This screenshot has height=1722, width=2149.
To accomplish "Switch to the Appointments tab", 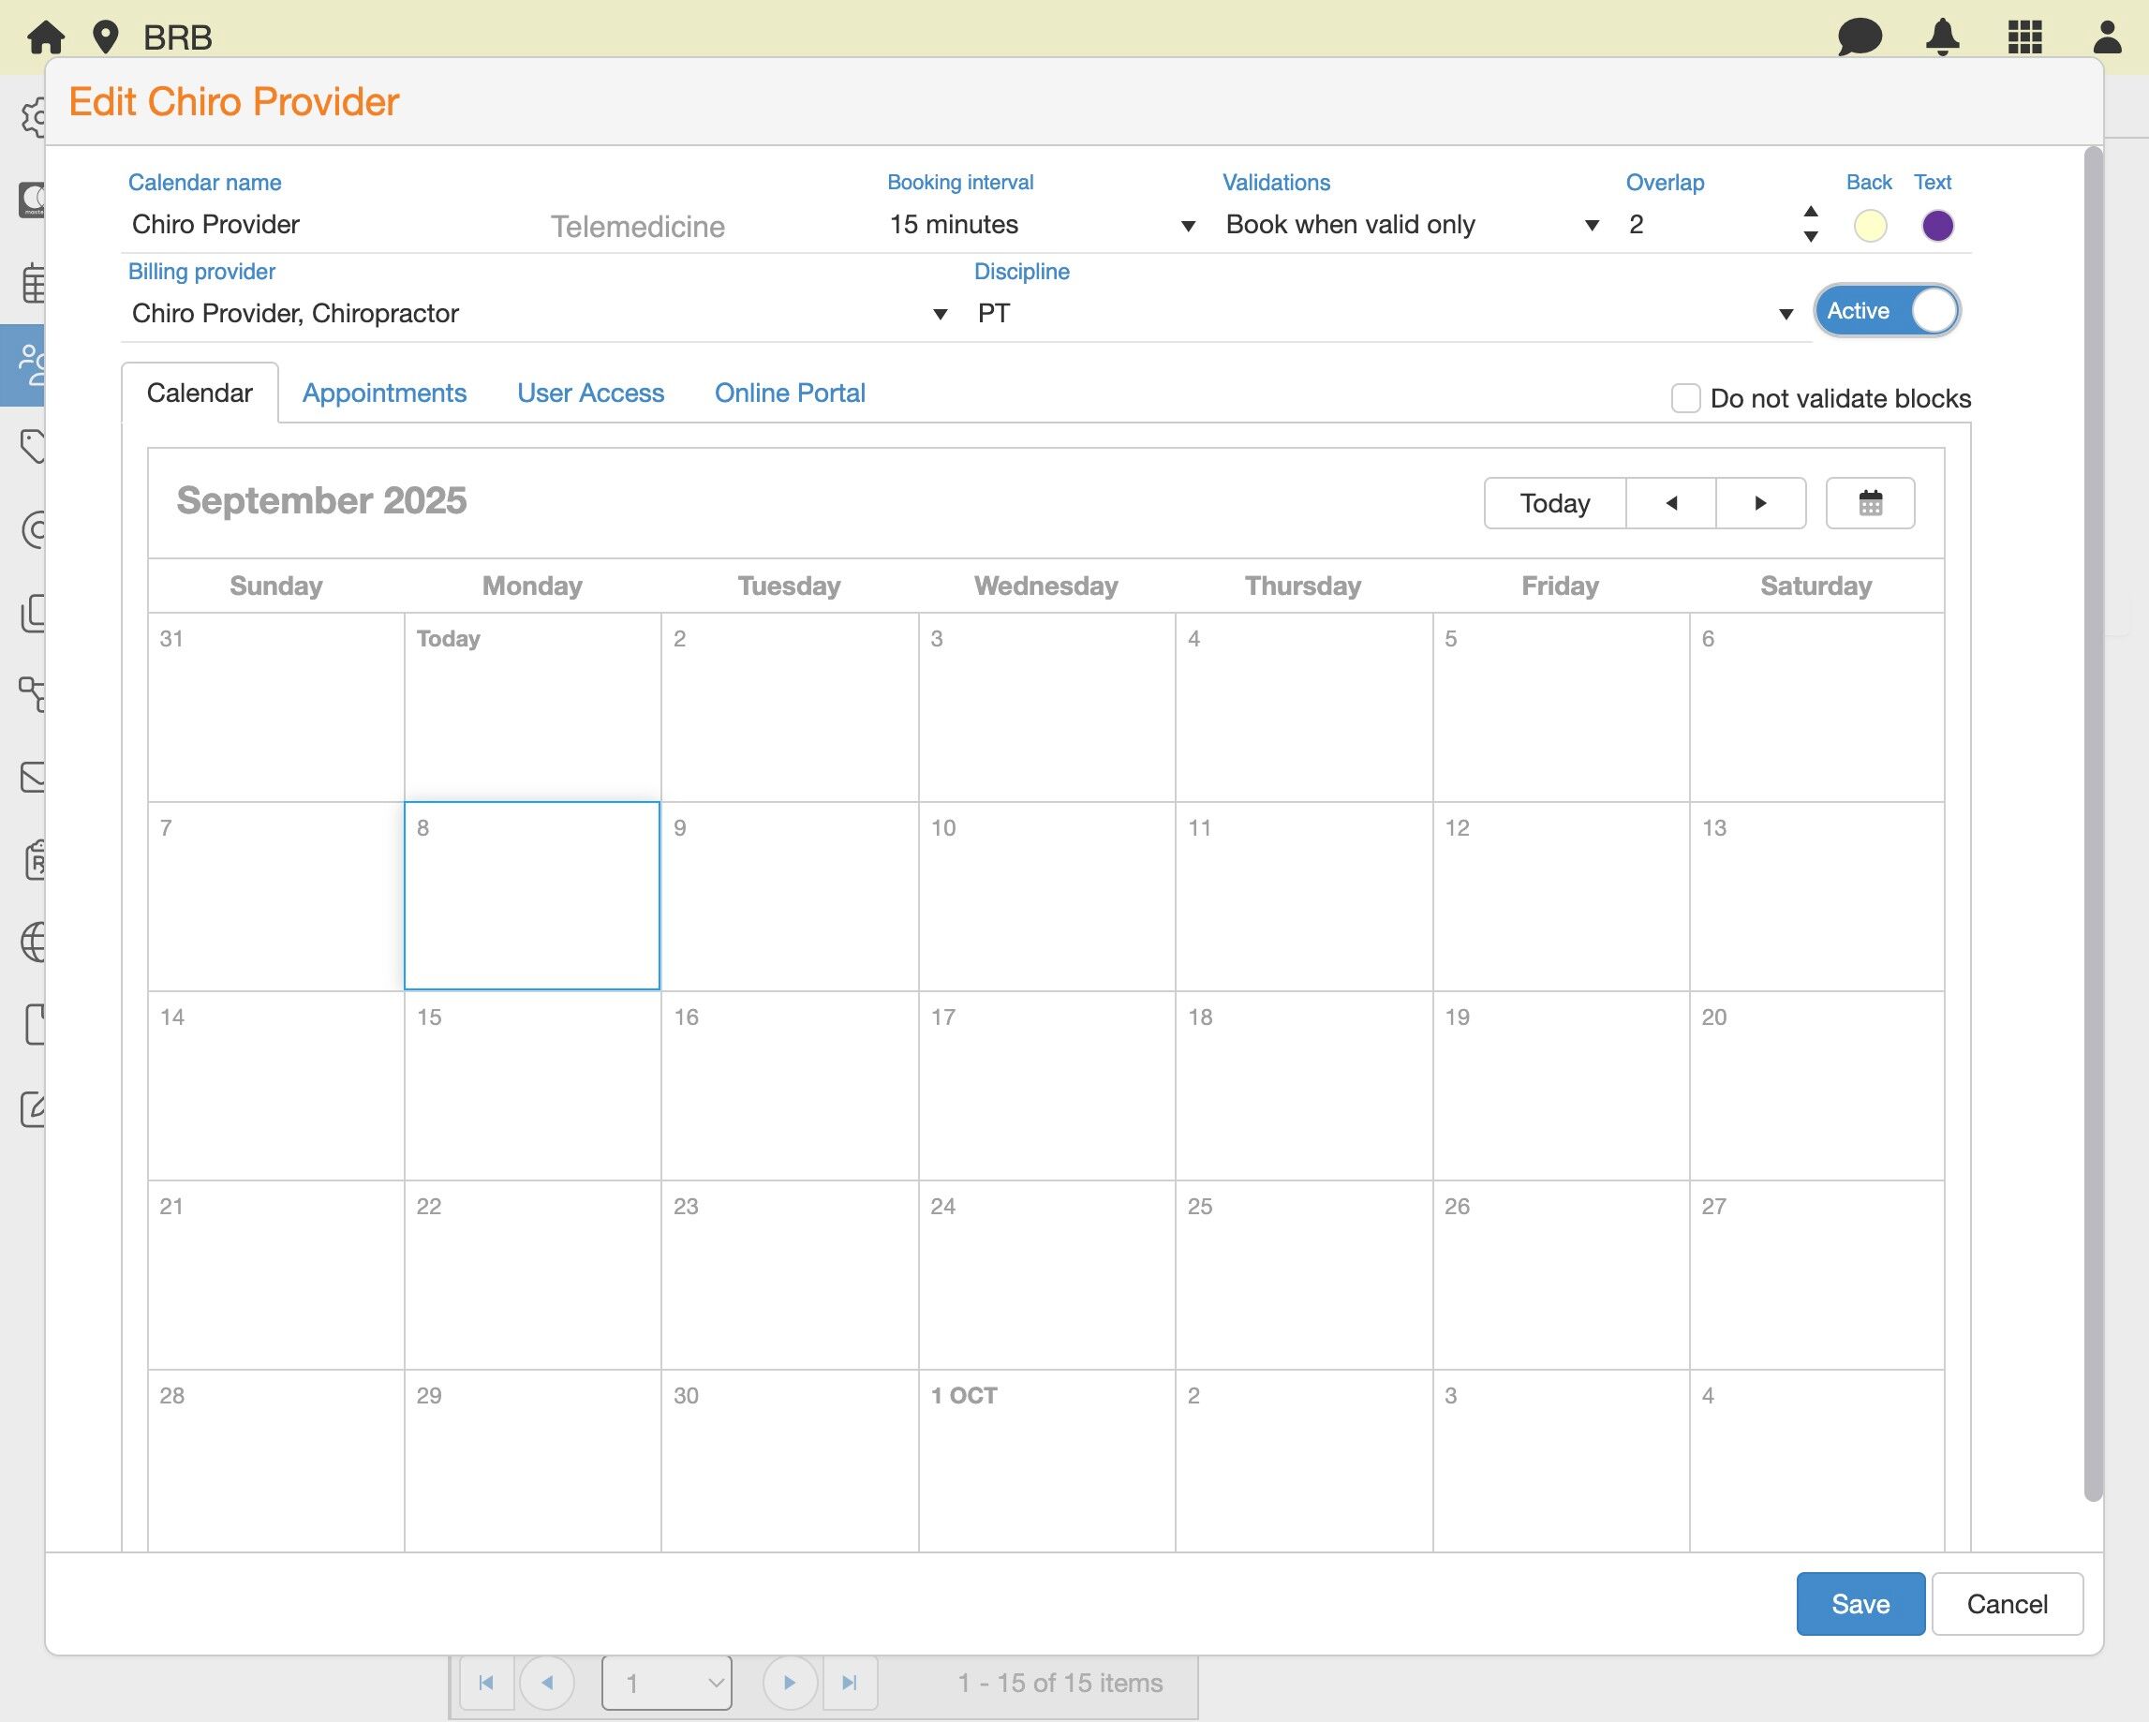I will pos(384,393).
